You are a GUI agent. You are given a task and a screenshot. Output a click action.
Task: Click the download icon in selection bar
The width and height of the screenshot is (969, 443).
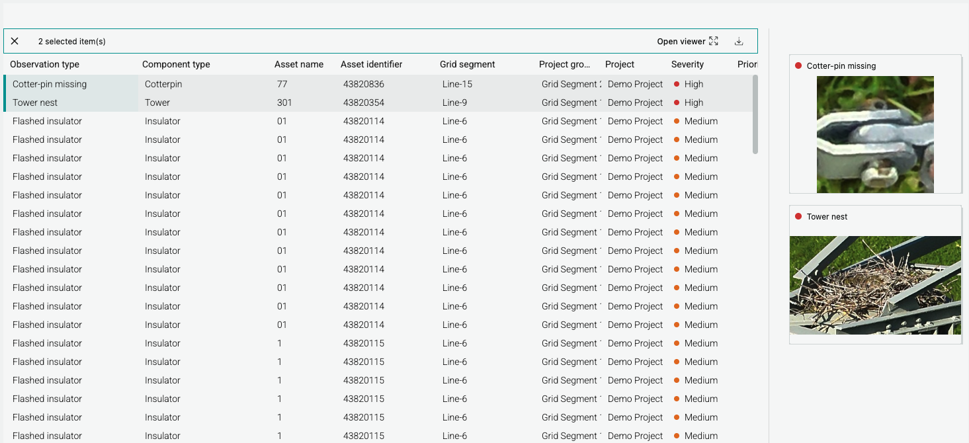pos(739,41)
